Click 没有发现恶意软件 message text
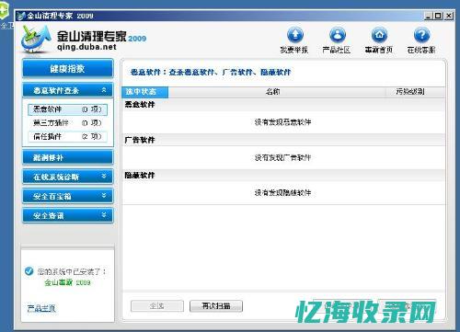The height and width of the screenshot is (332, 460). [x=282, y=122]
